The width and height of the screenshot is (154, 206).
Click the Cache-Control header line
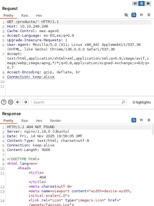pyautogui.click(x=33, y=31)
